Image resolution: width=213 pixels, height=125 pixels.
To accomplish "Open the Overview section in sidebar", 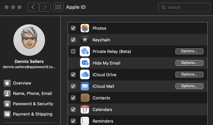I will pyautogui.click(x=22, y=83).
